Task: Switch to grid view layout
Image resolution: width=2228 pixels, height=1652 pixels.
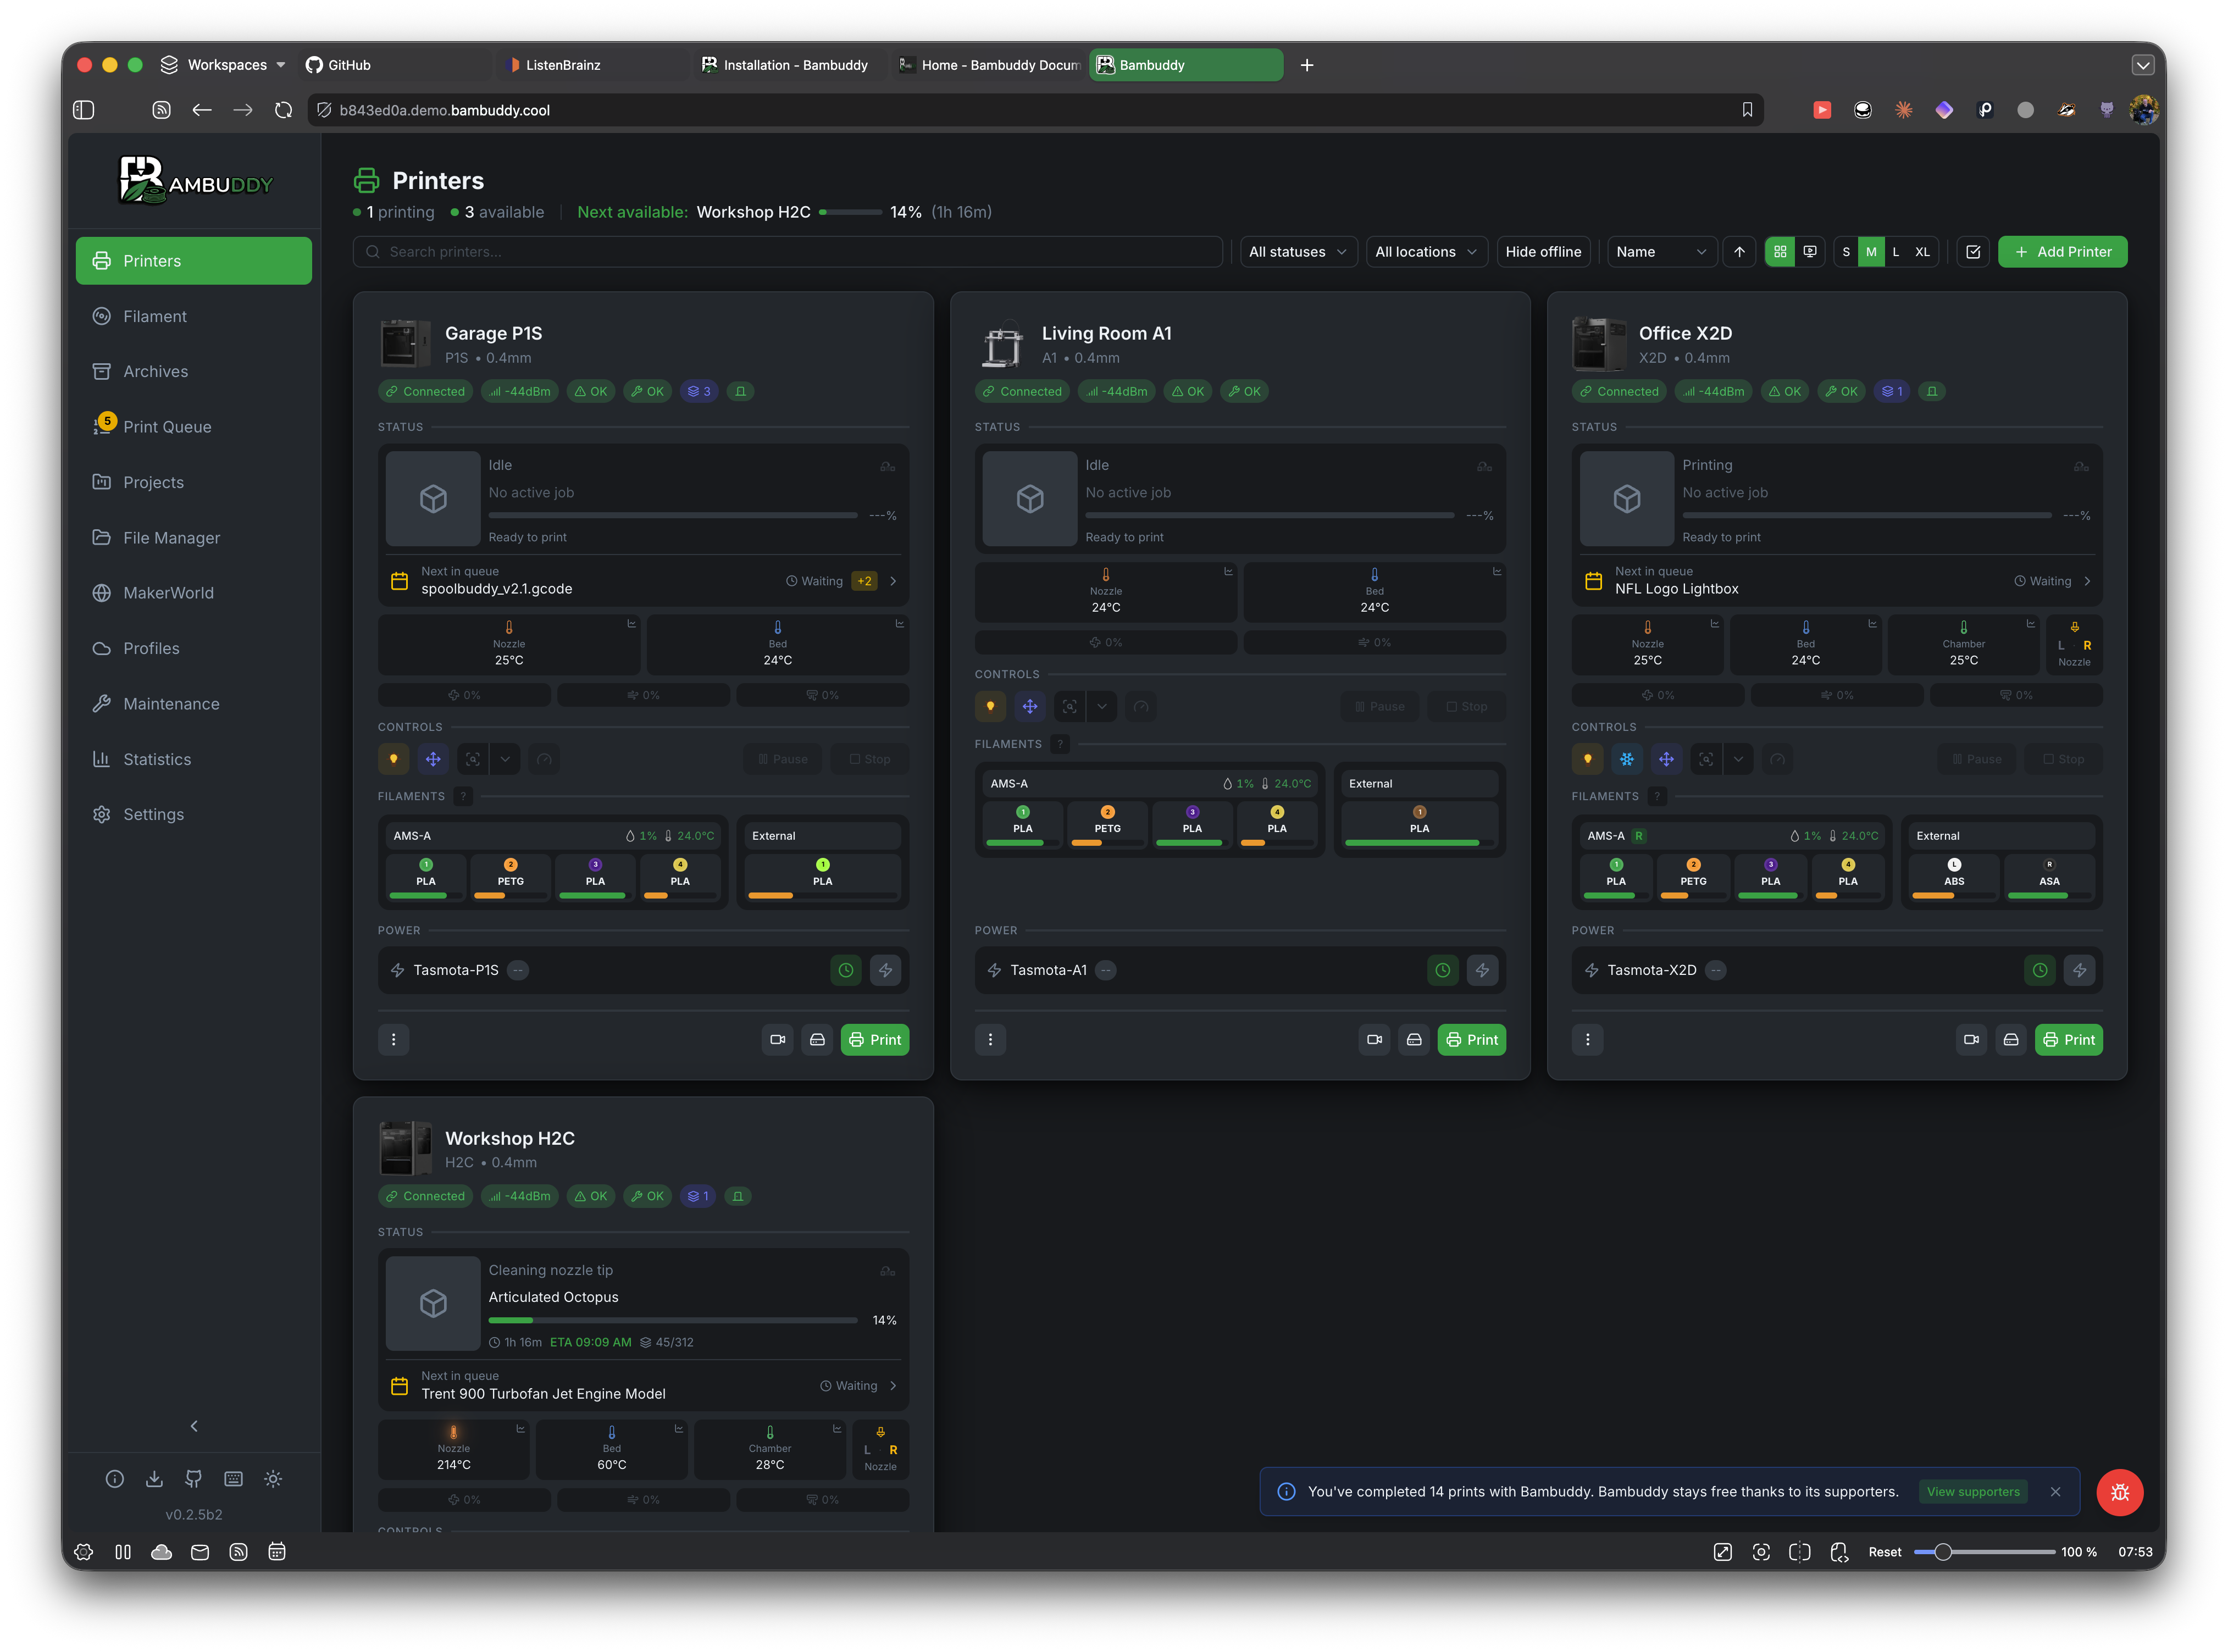Action: pos(1780,252)
